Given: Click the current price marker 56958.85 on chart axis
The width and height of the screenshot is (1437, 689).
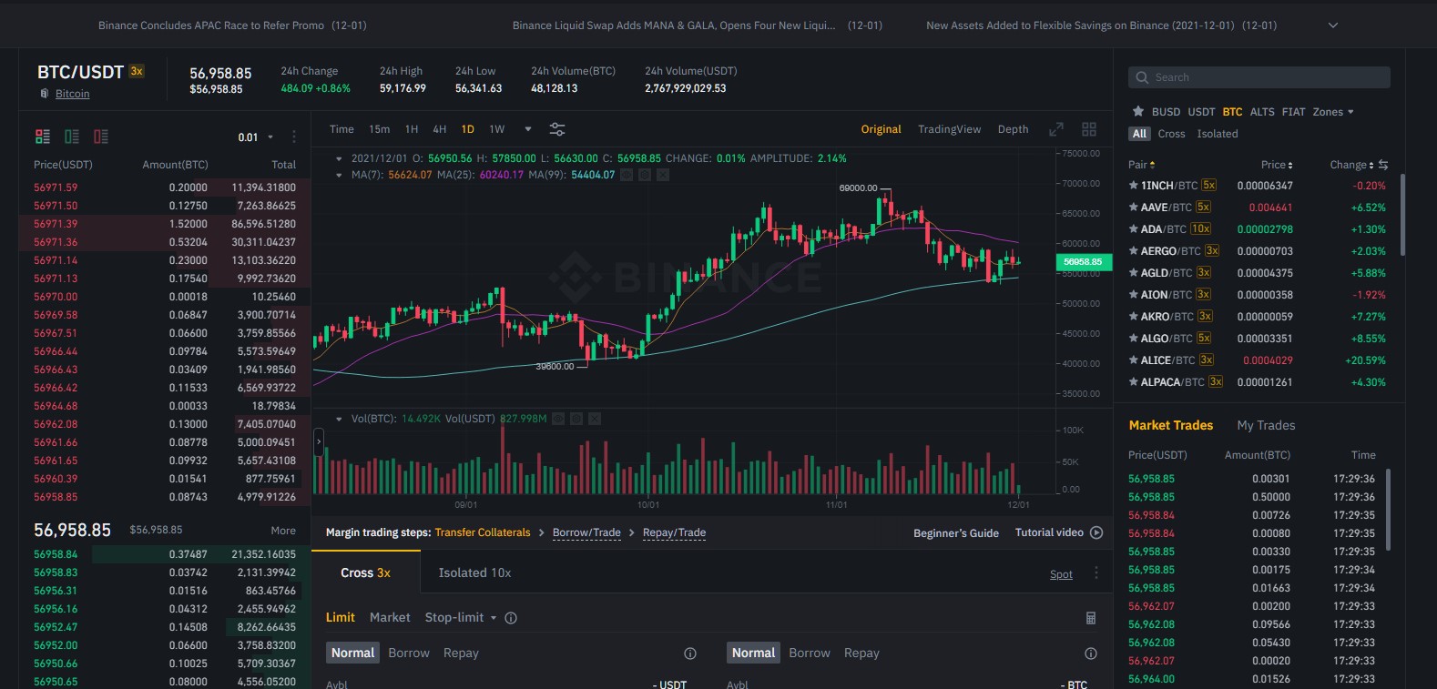Looking at the screenshot, I should pyautogui.click(x=1082, y=262).
